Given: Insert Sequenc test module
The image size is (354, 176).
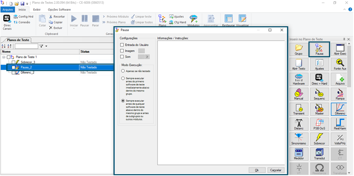Looking at the screenshot, I should 319,94.
